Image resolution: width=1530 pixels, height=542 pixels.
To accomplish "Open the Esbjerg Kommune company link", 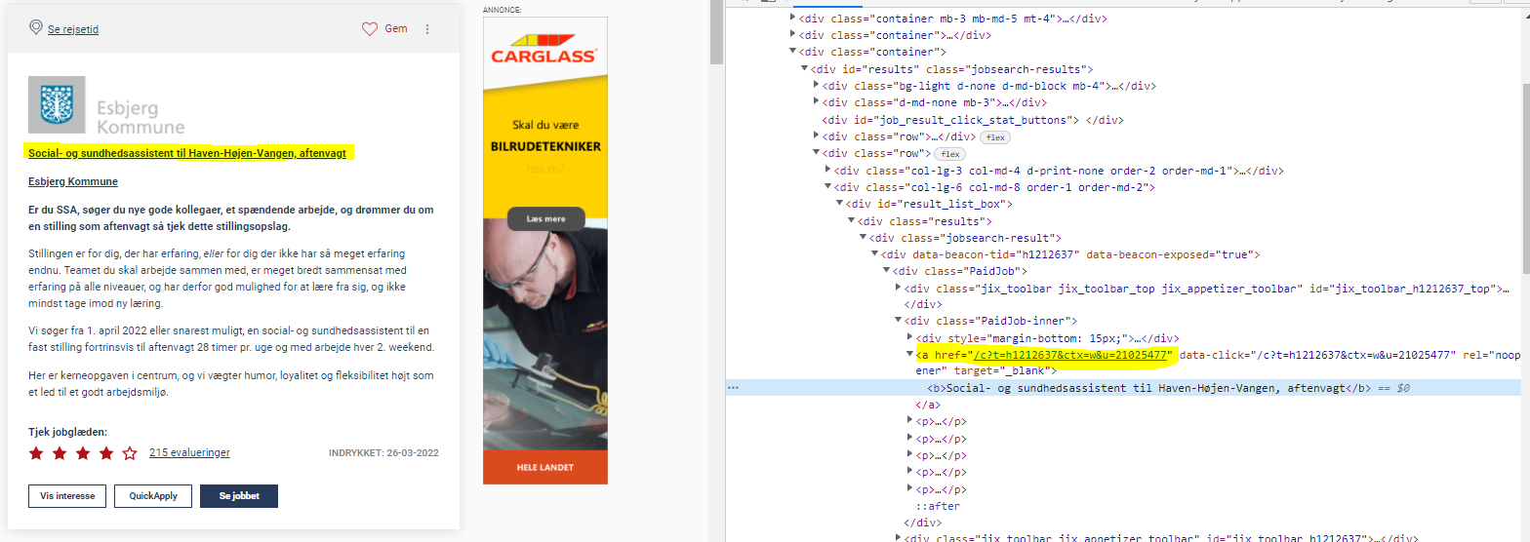I will (73, 181).
